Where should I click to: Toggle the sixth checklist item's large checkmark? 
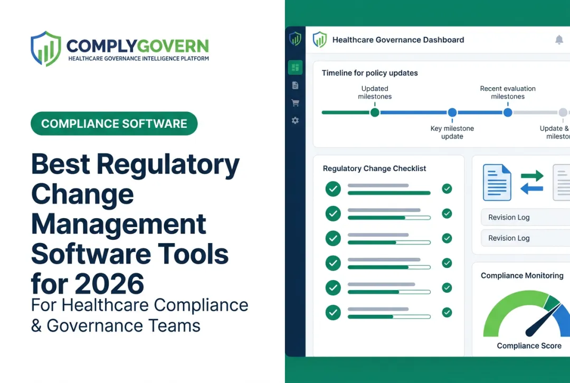click(333, 312)
